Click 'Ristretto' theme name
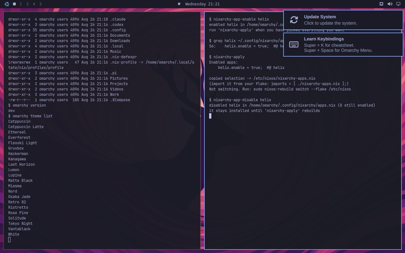 pyautogui.click(x=18, y=207)
